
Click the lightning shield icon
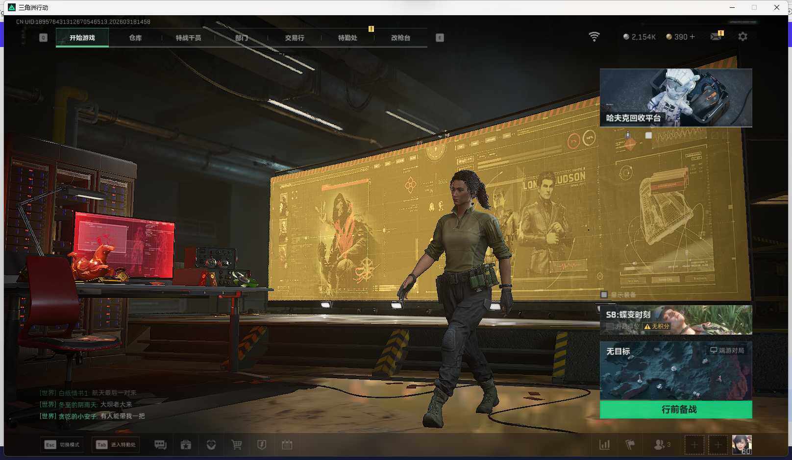[x=262, y=445]
